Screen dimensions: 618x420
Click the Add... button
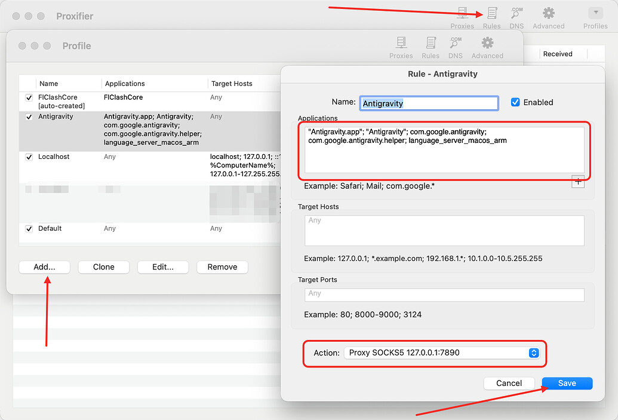(x=44, y=267)
